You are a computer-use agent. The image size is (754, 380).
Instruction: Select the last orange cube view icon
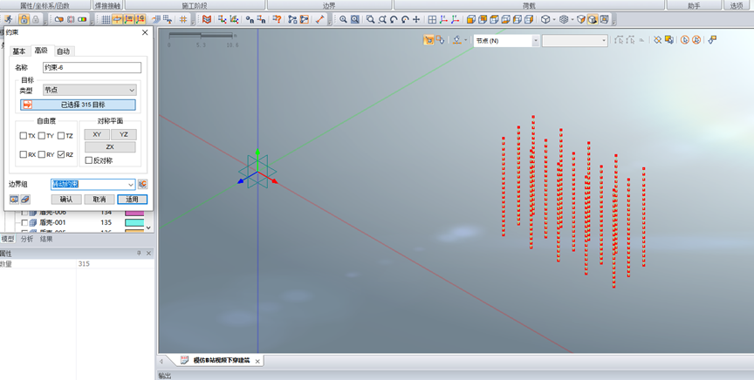[529, 20]
